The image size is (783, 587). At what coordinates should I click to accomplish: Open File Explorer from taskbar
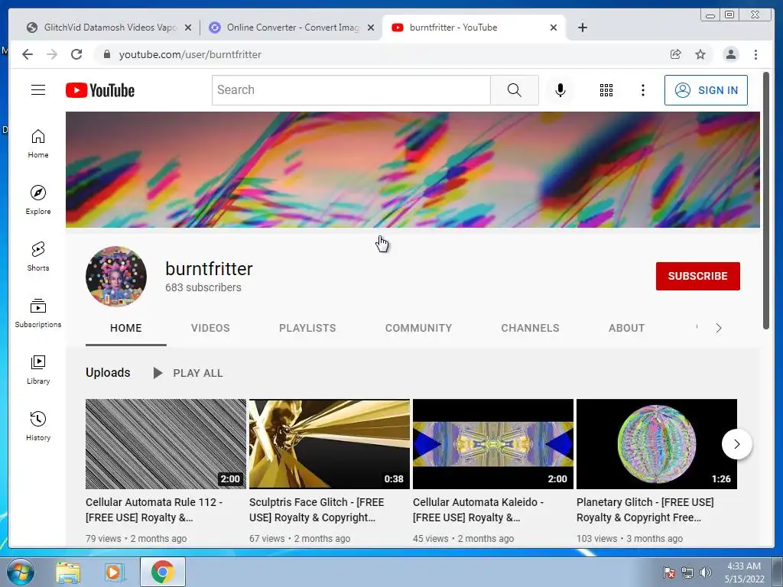click(x=68, y=572)
